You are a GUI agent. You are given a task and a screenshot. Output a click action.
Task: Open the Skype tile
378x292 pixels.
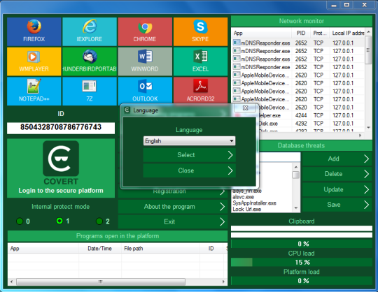(200, 31)
